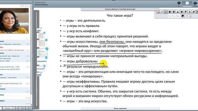This screenshot has width=198, height=111.
Task: Click the presenter webcam video
Action: 14,21
